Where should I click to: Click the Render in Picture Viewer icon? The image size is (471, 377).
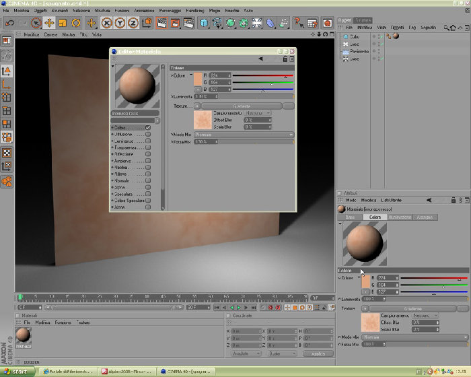click(x=175, y=23)
